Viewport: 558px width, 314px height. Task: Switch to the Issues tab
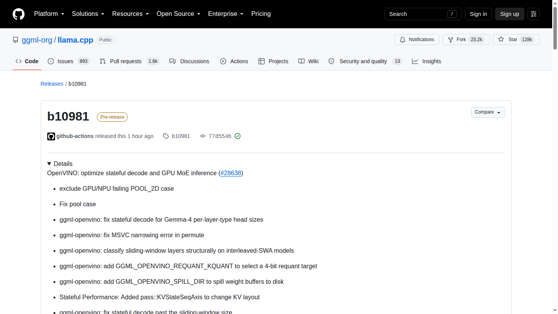pos(69,61)
